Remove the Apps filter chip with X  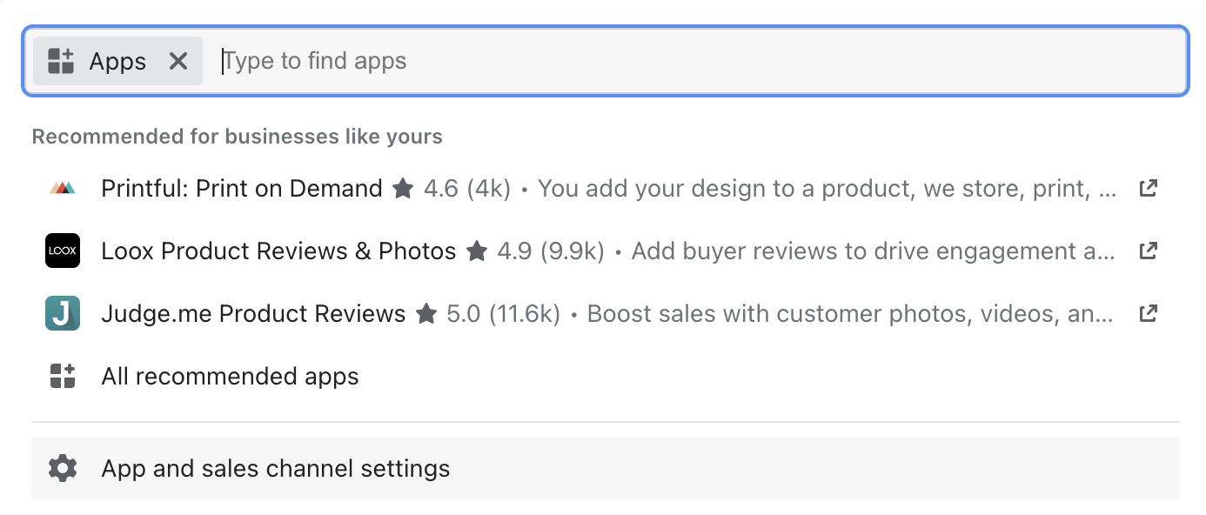[x=178, y=61]
